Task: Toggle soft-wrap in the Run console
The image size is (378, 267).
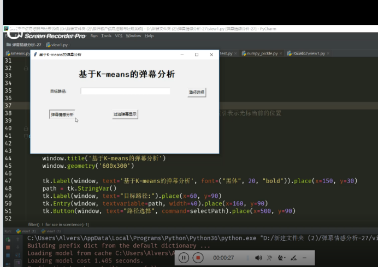Action: tap(18, 255)
